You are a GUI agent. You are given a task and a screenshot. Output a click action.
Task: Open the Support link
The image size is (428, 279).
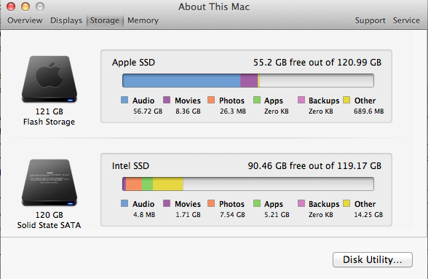370,20
